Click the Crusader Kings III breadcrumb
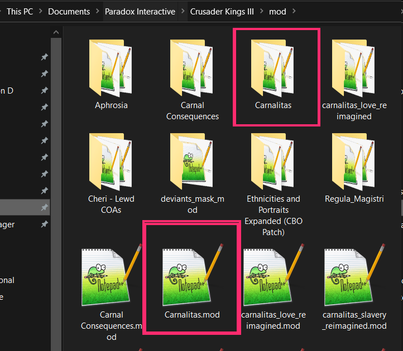403x351 pixels. [x=222, y=12]
